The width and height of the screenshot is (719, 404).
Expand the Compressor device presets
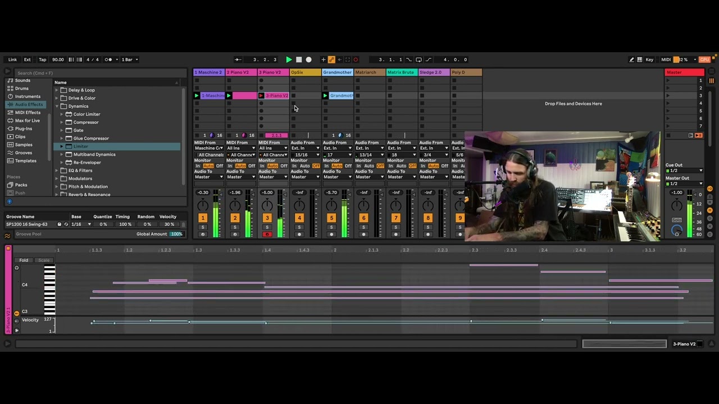coord(62,122)
